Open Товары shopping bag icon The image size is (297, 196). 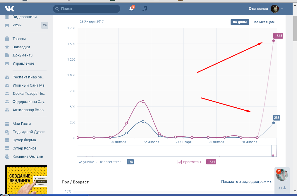click(7, 39)
